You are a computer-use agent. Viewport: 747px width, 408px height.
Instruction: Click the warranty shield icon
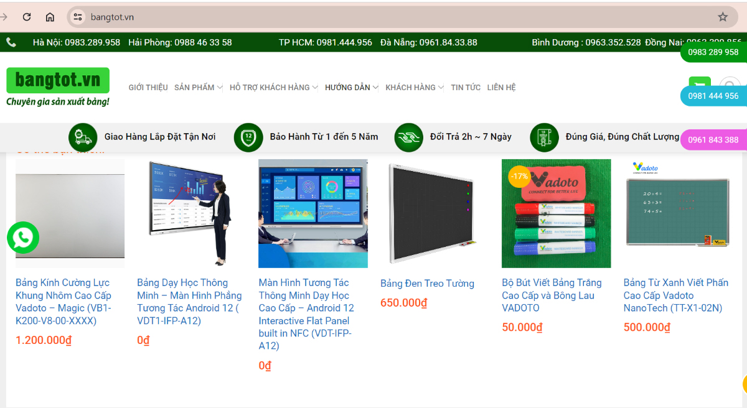248,137
